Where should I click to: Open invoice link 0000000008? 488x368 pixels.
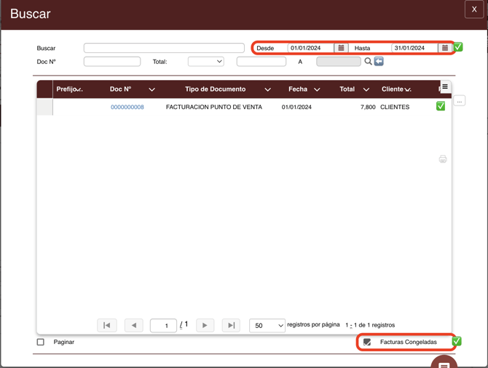127,107
